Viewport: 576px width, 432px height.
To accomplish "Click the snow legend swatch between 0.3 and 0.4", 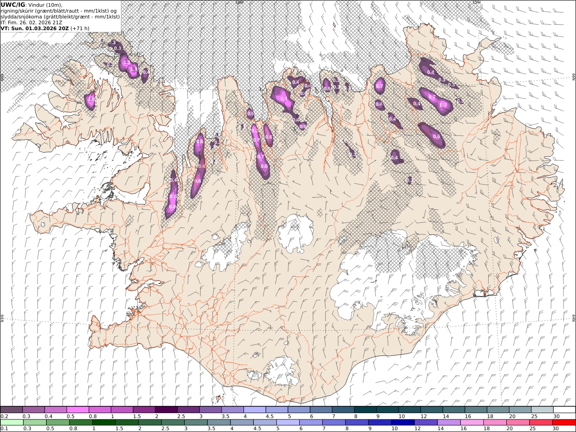I will (34, 410).
